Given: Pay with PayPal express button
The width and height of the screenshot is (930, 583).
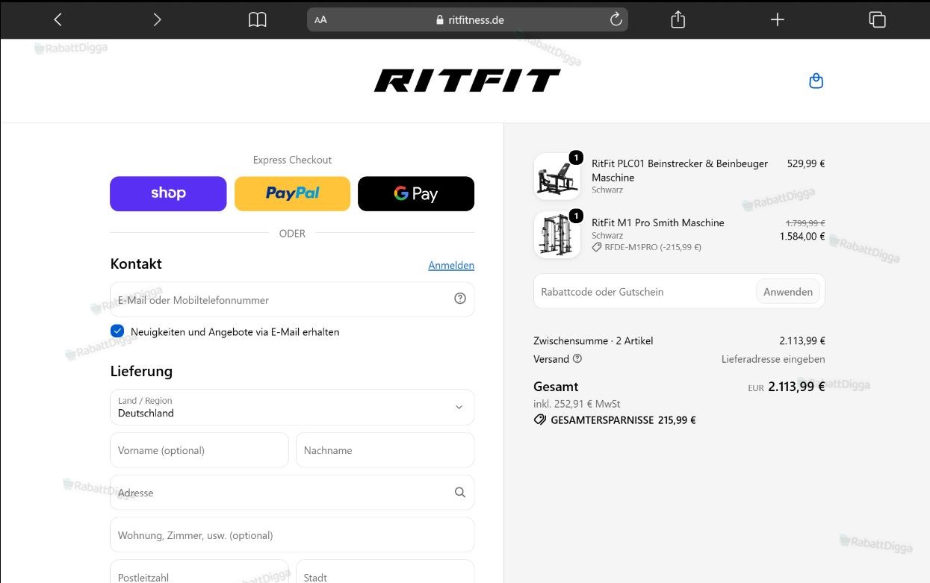Looking at the screenshot, I should point(292,193).
